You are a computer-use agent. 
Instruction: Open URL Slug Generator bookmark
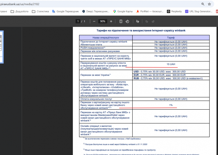pyautogui.click(x=199, y=12)
